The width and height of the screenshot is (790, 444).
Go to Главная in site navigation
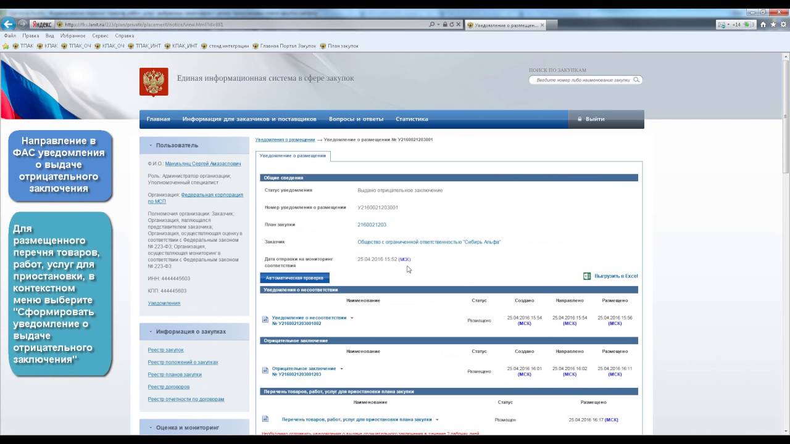tap(159, 119)
